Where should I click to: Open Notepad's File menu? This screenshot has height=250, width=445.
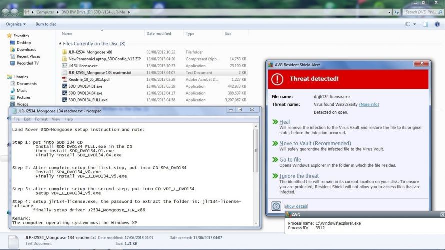(16, 119)
